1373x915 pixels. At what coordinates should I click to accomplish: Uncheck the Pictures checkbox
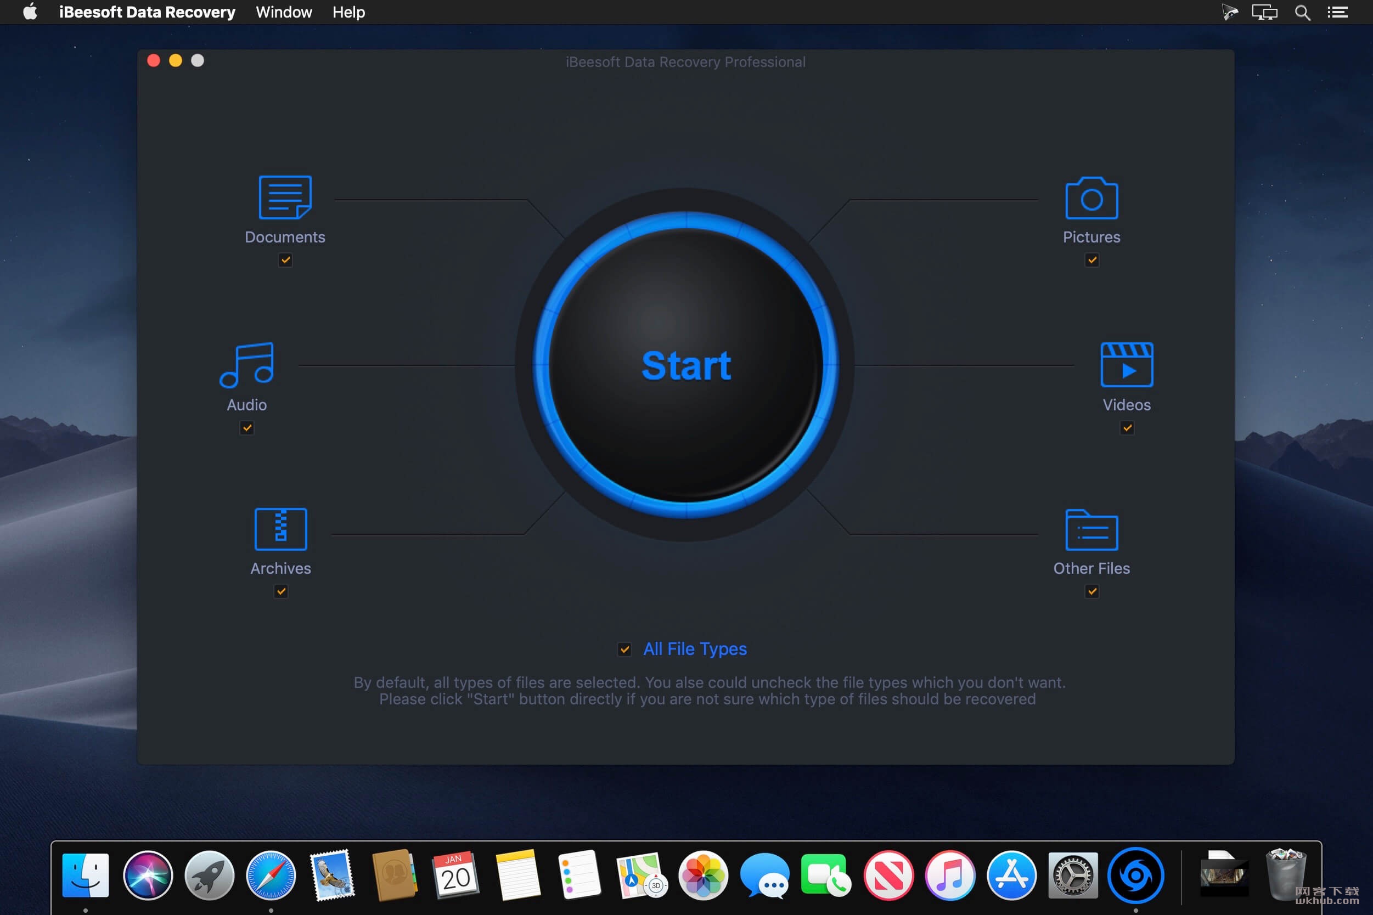pos(1092,260)
